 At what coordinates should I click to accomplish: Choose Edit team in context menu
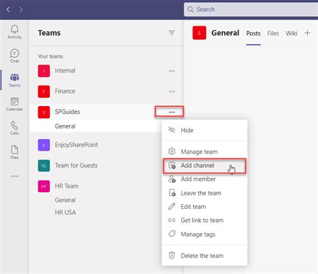tap(205, 207)
